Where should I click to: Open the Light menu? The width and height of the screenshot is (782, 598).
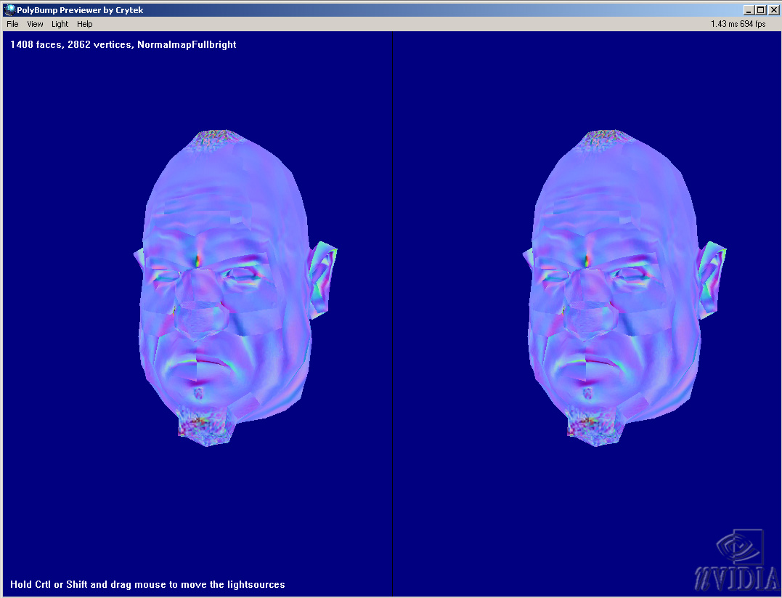(60, 24)
